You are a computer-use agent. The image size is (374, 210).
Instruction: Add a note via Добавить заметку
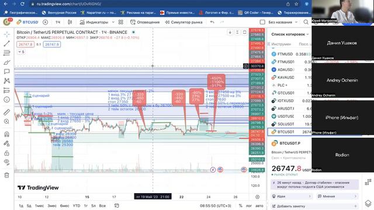click(314, 206)
